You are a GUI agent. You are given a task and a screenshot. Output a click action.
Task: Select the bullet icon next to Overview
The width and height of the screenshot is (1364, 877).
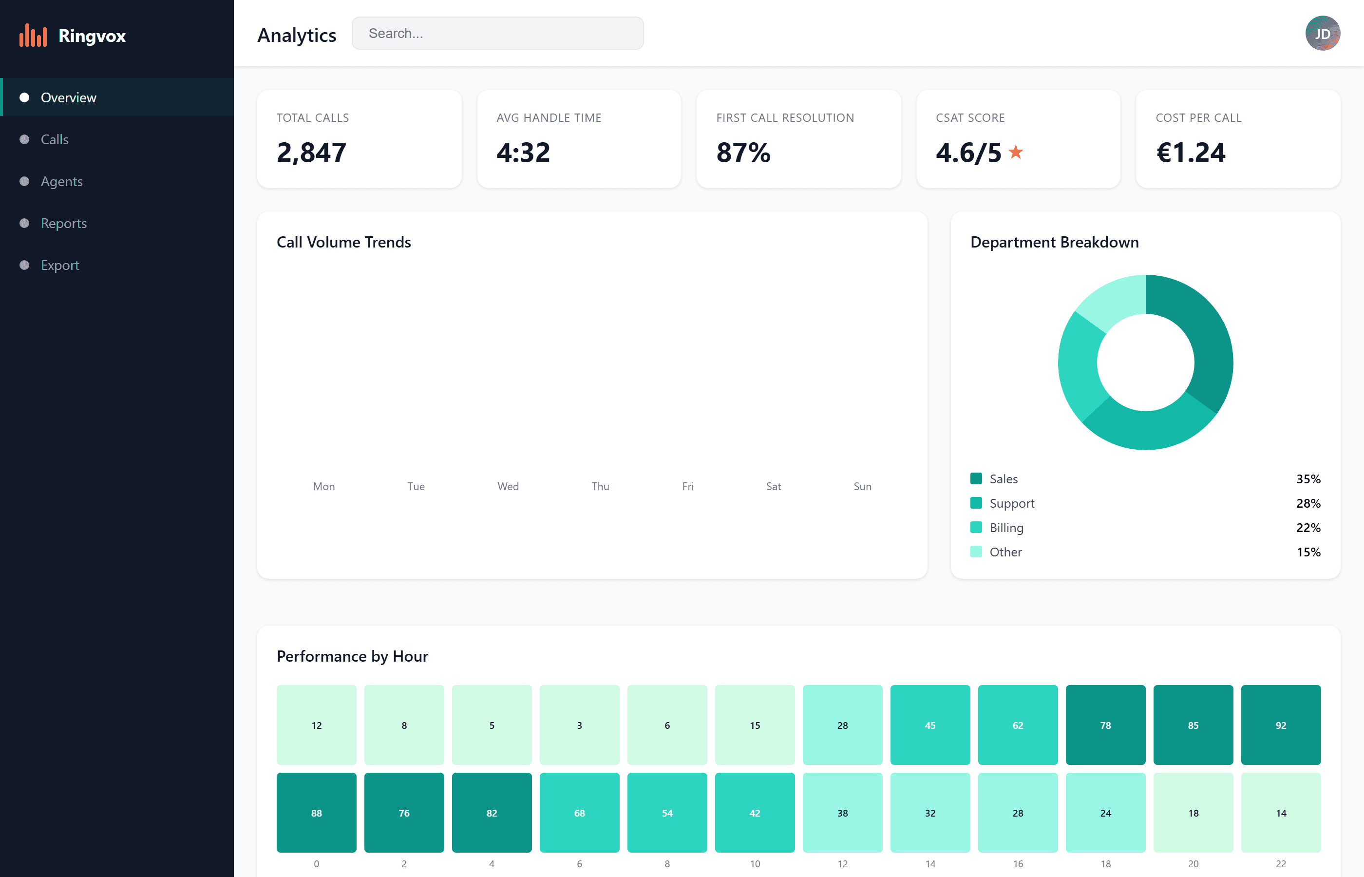tap(24, 97)
